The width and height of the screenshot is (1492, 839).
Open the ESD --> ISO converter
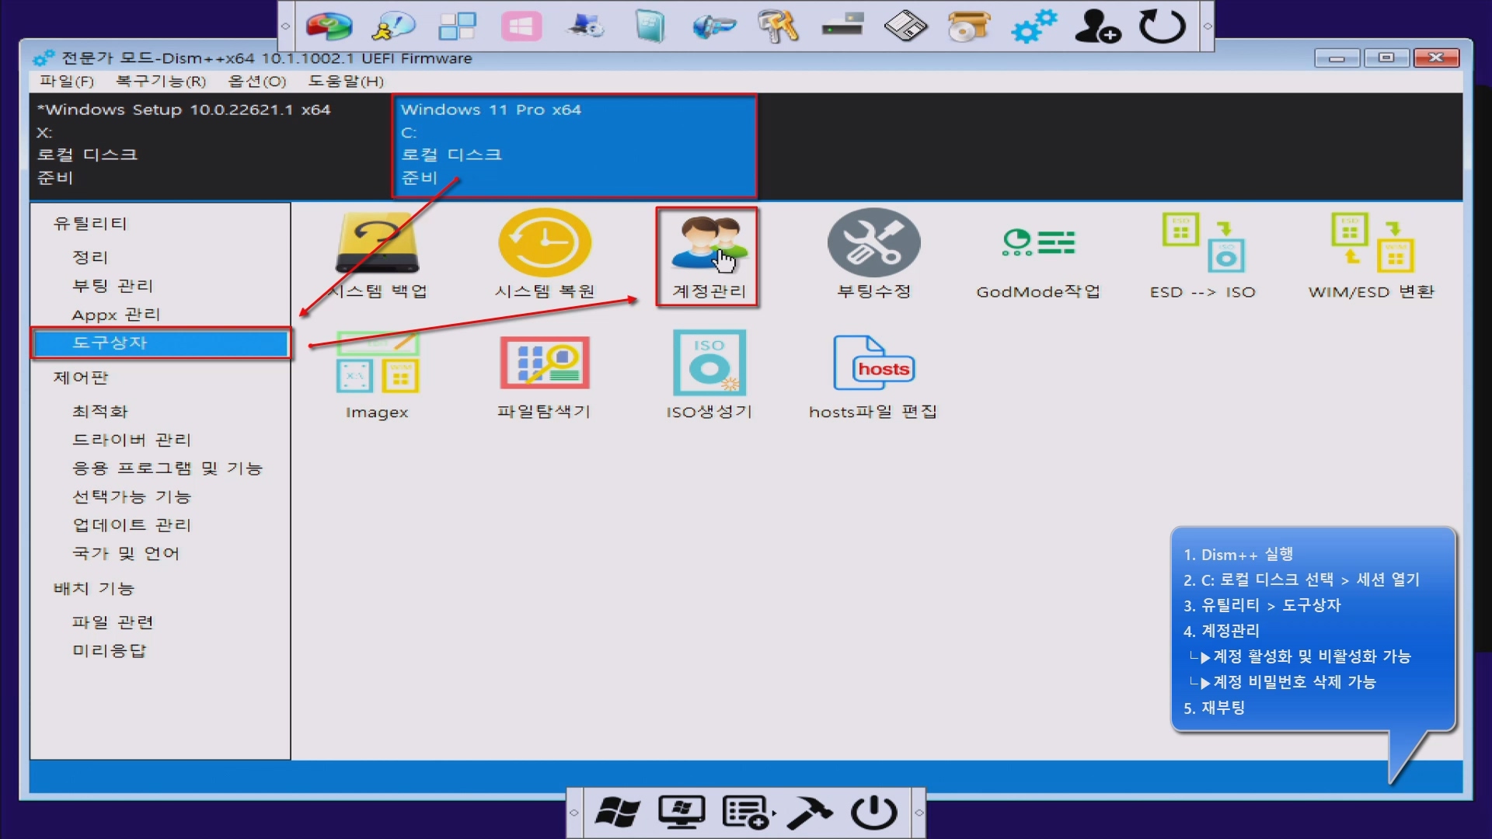(1202, 256)
